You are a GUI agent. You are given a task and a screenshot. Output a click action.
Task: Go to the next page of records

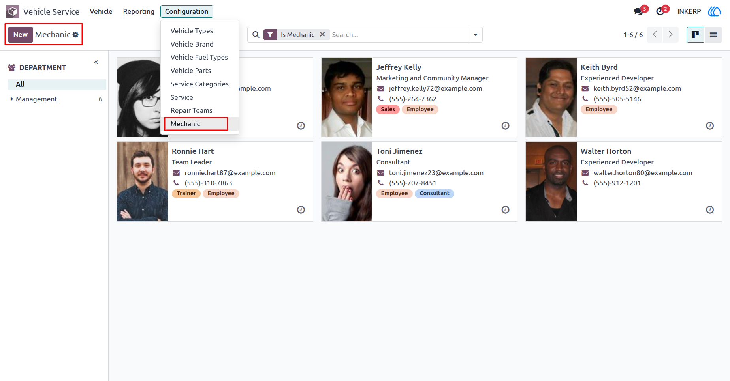coord(671,35)
